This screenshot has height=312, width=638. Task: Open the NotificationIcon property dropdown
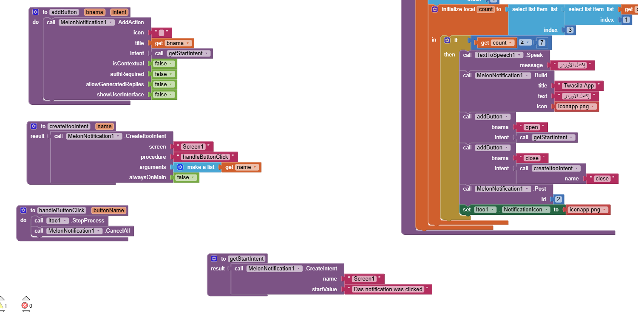(526, 210)
